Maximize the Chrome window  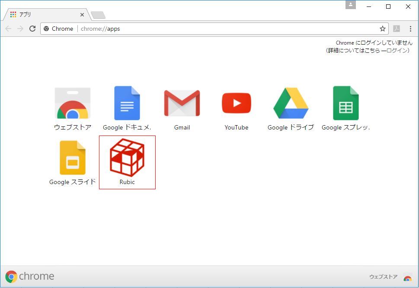pyautogui.click(x=389, y=6)
